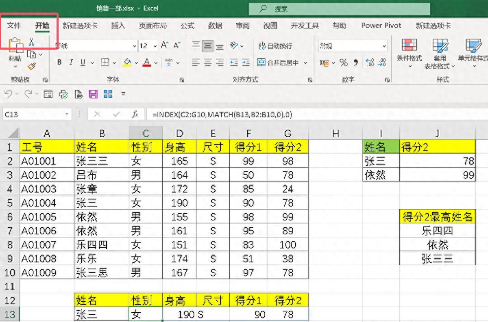Image resolution: width=488 pixels, height=322 pixels.
Task: Open the phonetic guide (wén 文) icon
Action: click(169, 63)
